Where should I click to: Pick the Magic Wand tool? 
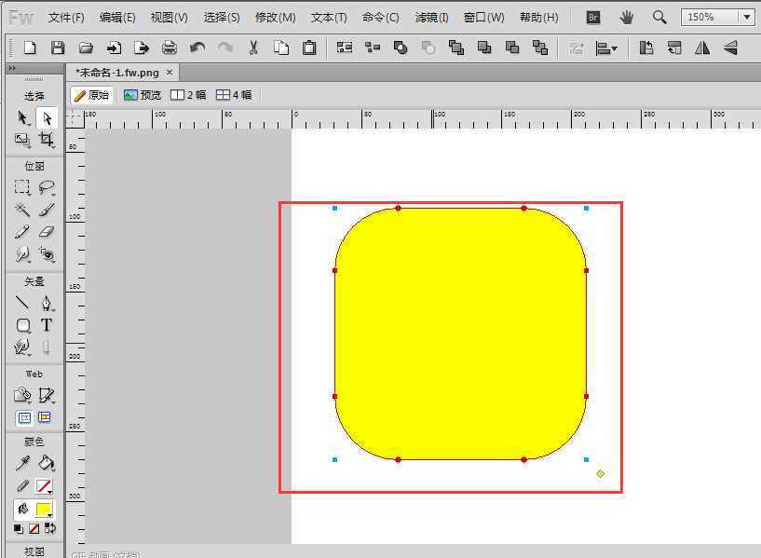click(22, 210)
